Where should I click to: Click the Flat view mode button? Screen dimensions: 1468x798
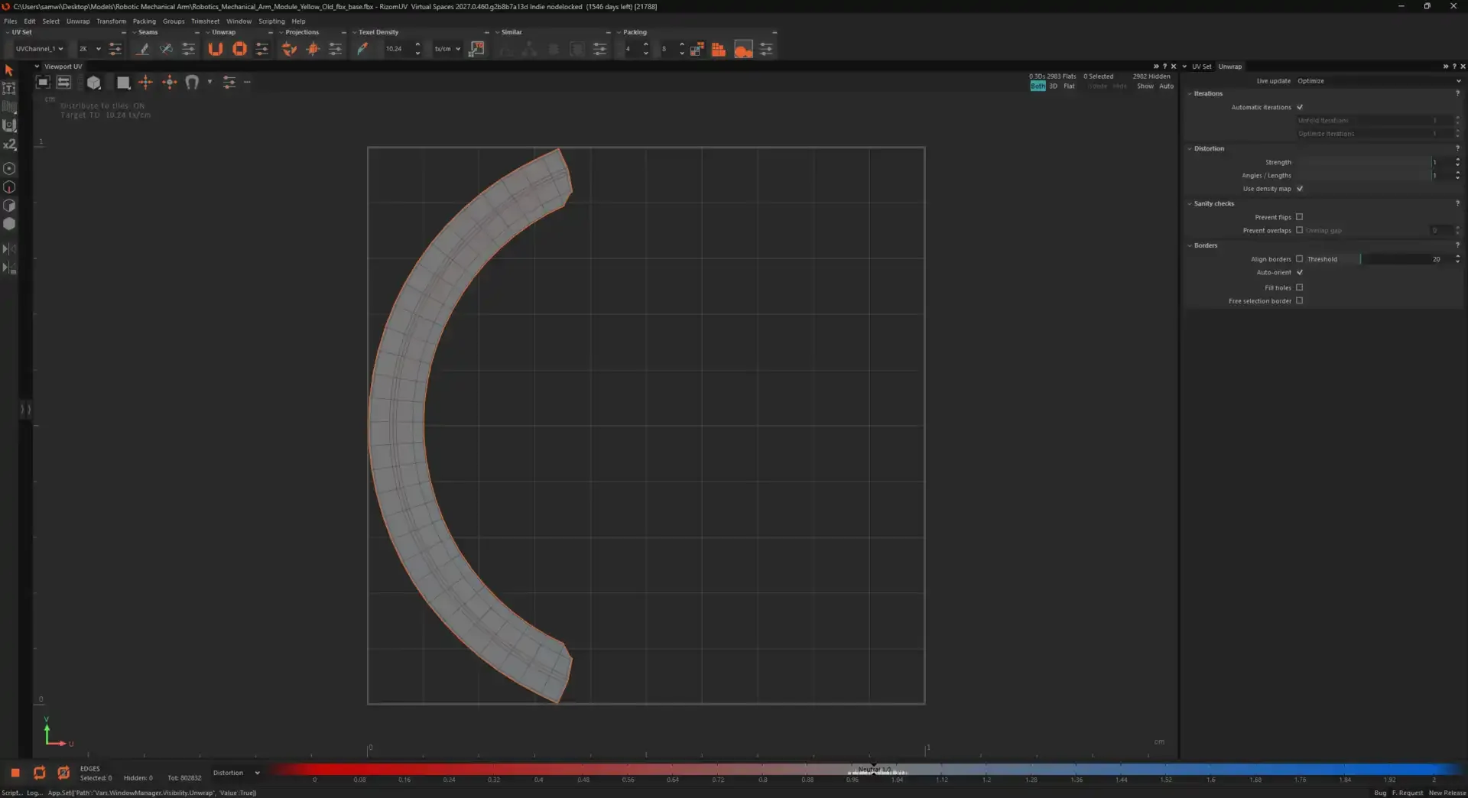click(x=1069, y=86)
